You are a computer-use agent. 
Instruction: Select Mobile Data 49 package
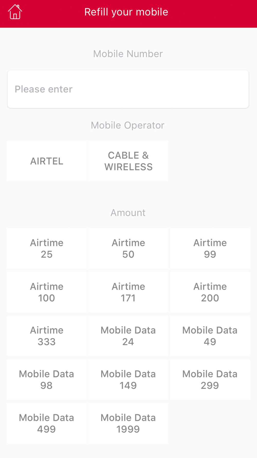[x=210, y=336]
